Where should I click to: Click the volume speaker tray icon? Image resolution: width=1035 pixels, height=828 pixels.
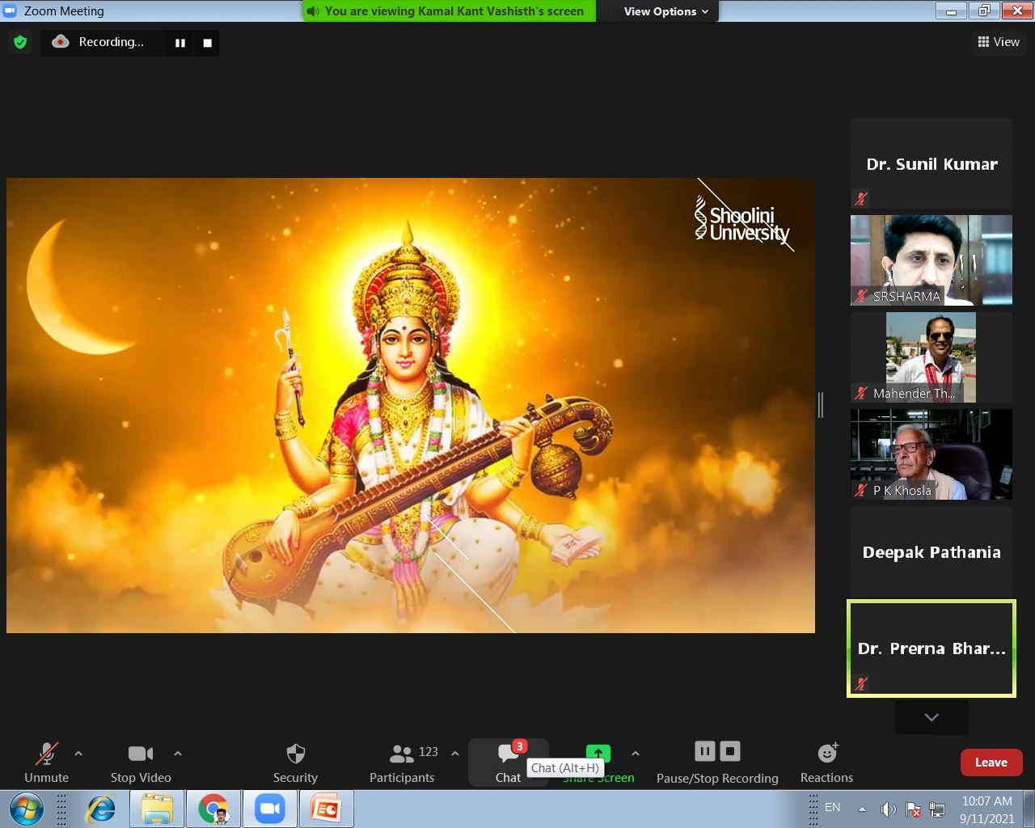click(888, 809)
